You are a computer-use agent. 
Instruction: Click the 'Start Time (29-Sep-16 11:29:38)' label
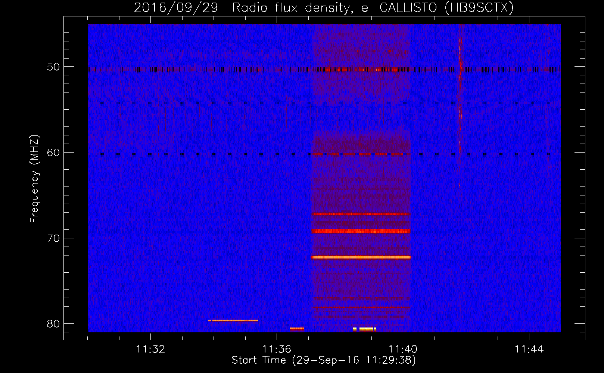click(324, 360)
